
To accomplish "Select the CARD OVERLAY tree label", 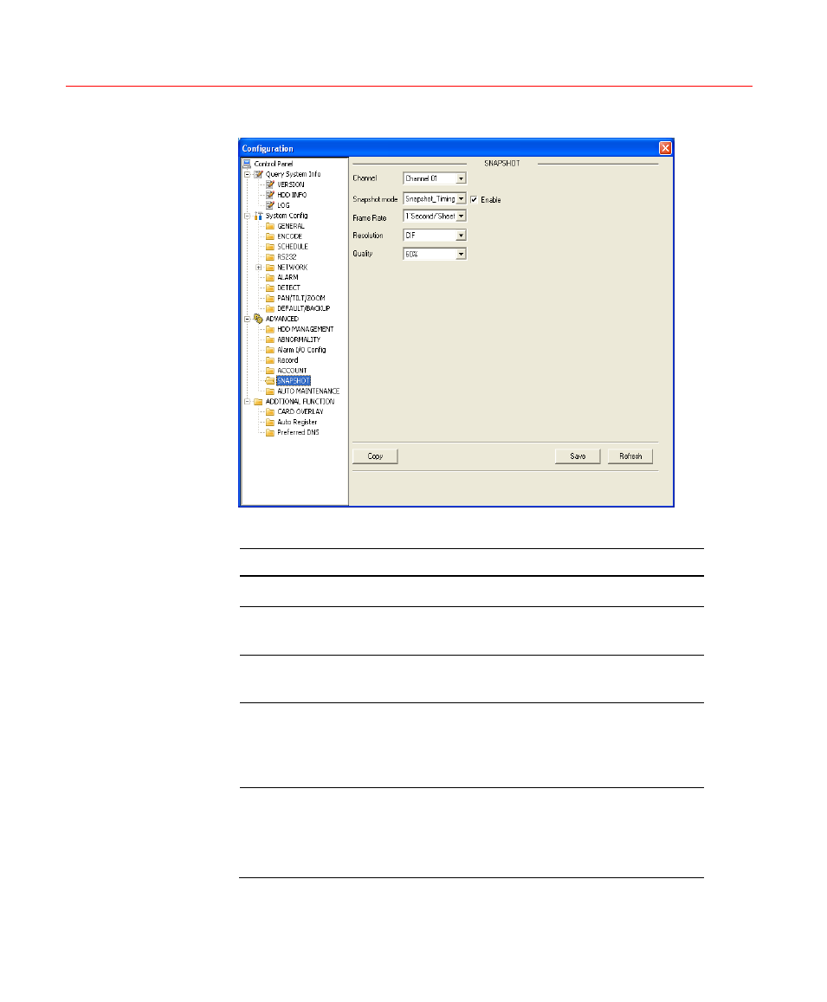I will [300, 411].
